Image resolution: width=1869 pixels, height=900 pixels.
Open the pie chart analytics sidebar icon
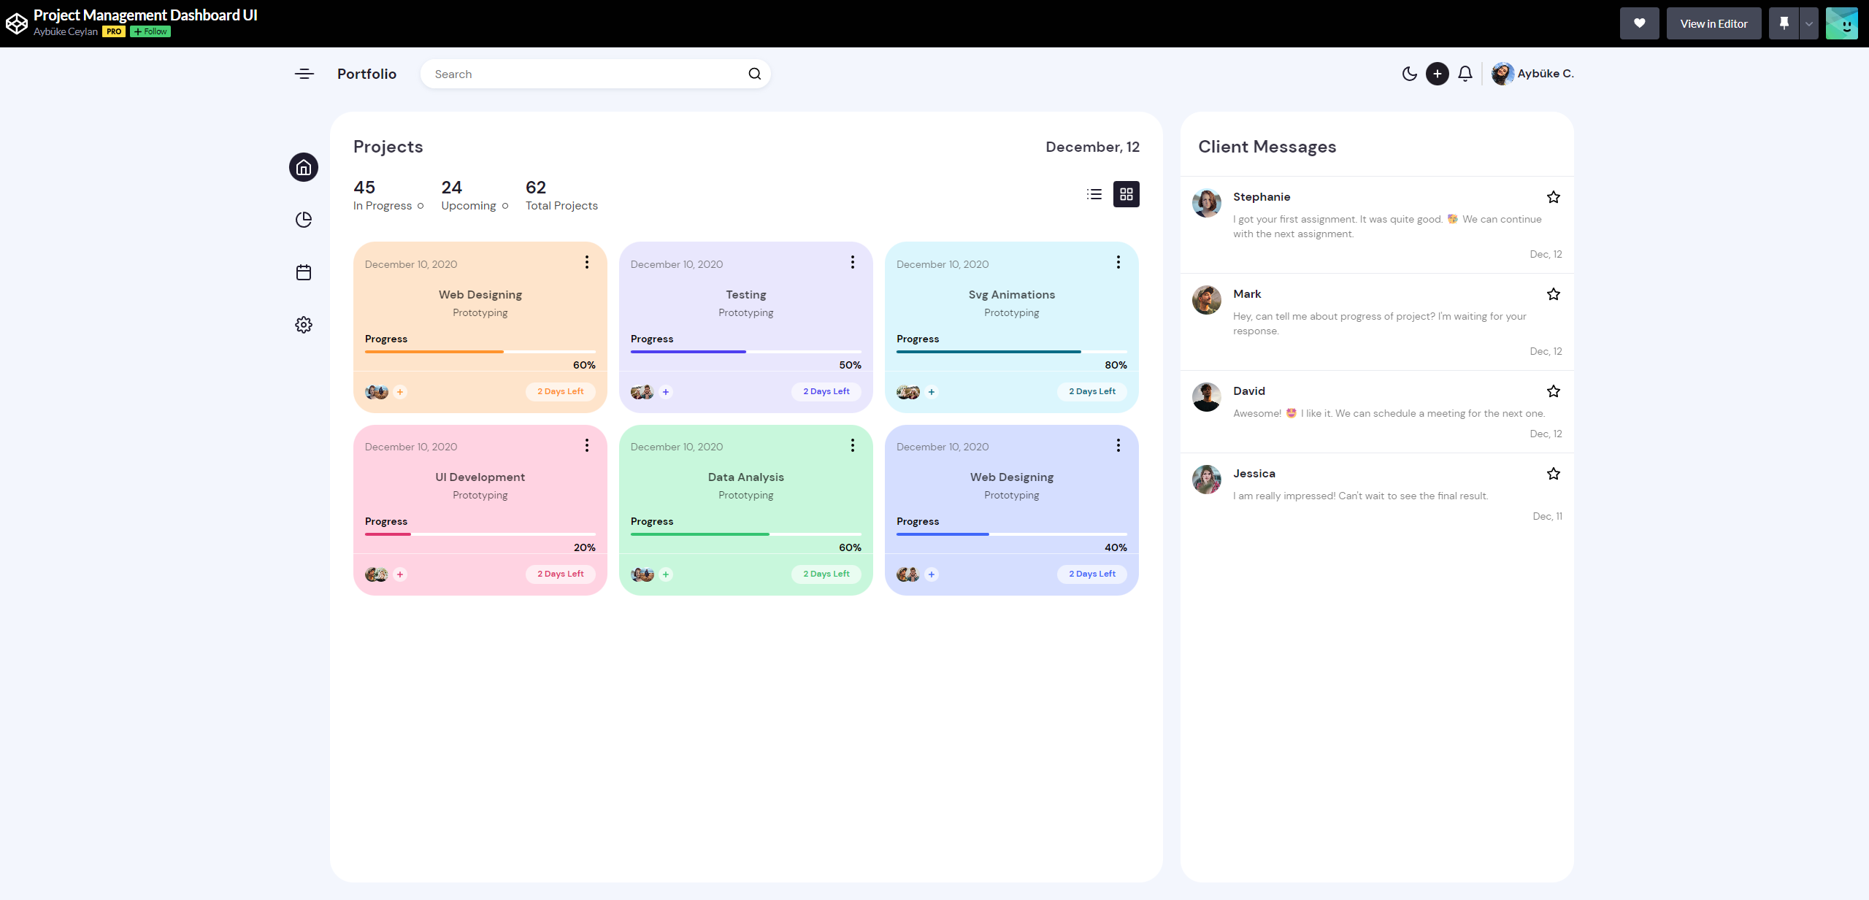click(304, 220)
